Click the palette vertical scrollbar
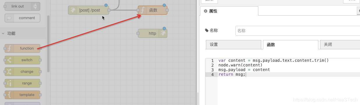The image size is (360, 105). (x=48, y=44)
